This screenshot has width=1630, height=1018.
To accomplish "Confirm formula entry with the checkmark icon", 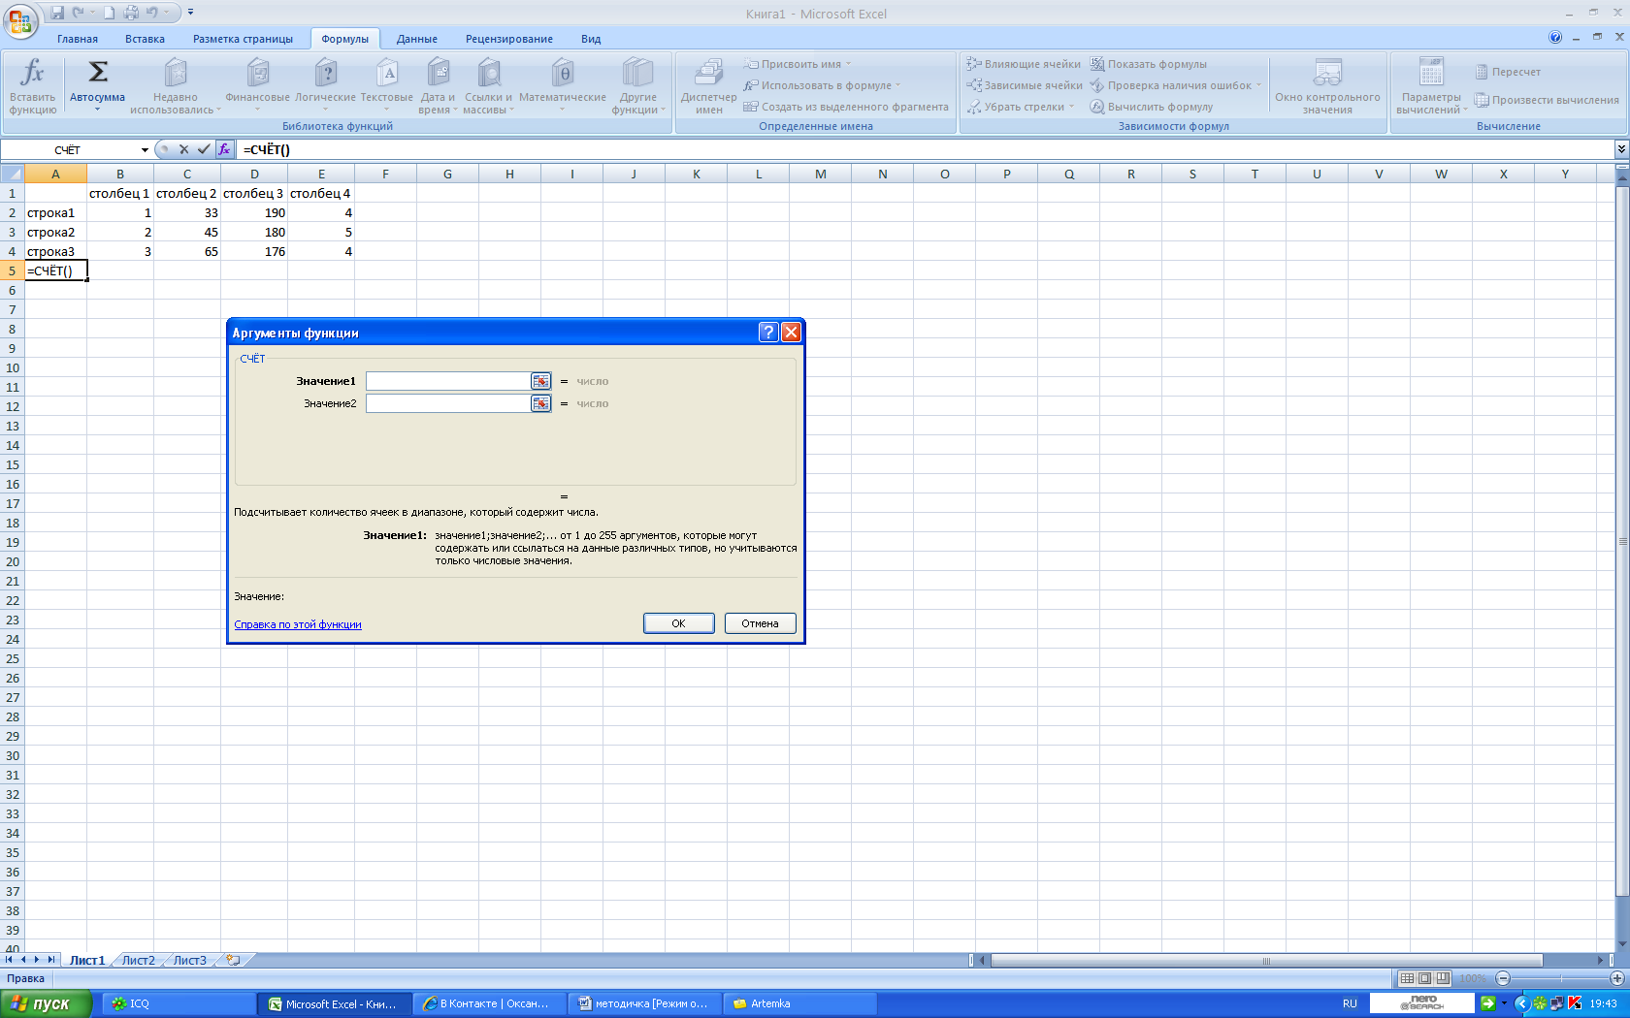I will [x=204, y=149].
